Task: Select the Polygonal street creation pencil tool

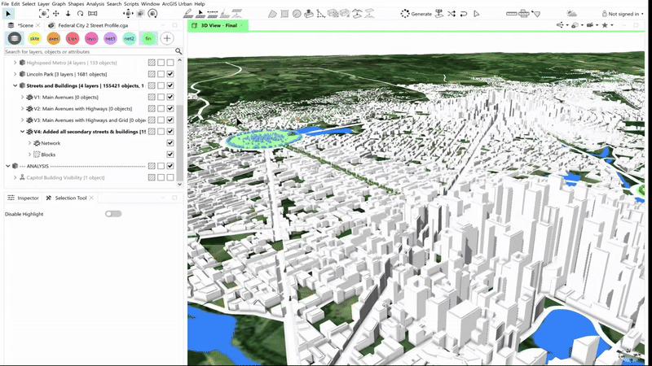Action: [188, 14]
